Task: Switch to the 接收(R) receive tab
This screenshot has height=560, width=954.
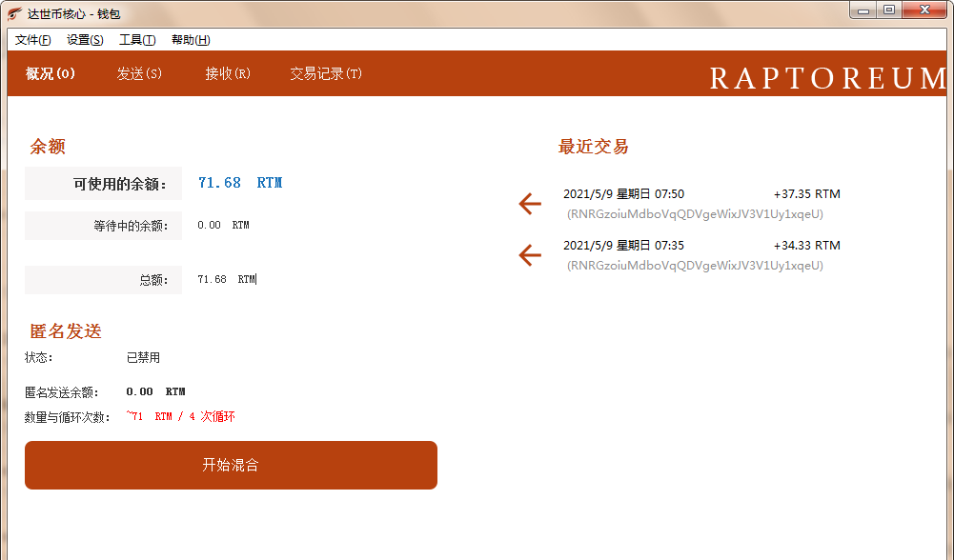Action: pos(228,73)
